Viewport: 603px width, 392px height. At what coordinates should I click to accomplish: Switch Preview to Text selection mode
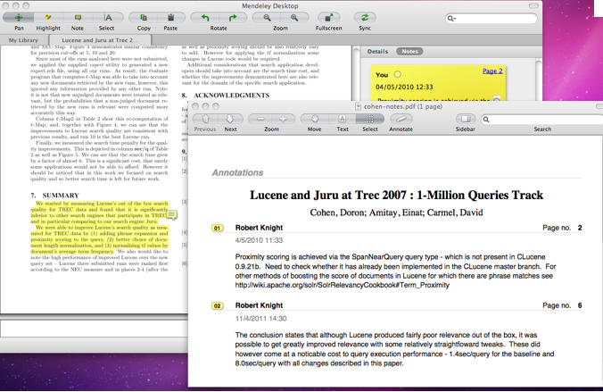pyautogui.click(x=343, y=119)
